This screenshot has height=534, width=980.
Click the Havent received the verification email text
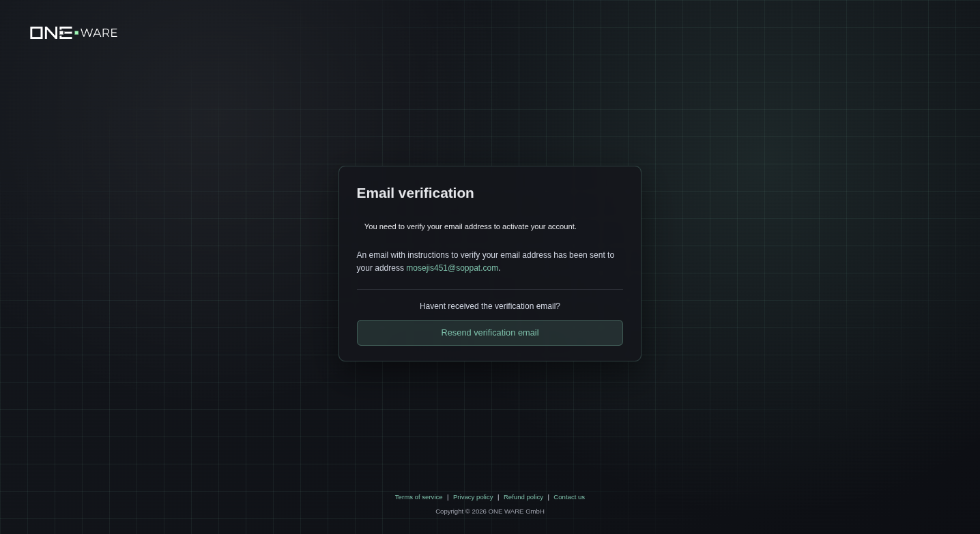click(489, 306)
